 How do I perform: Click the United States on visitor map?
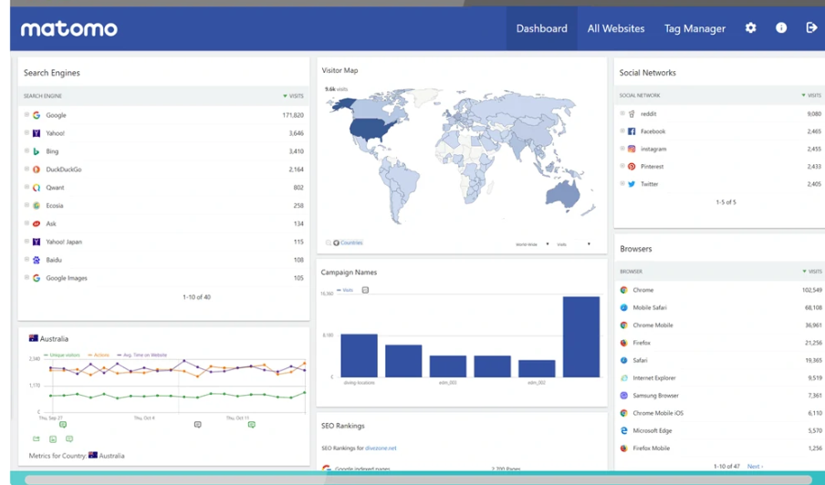pos(371,129)
